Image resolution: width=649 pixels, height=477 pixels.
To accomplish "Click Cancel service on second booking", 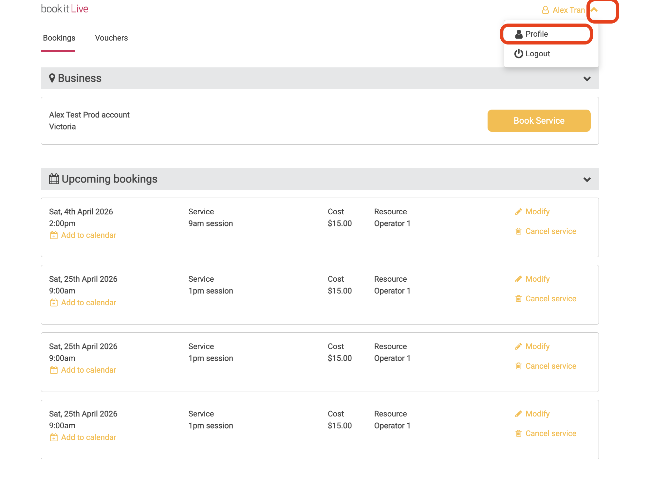I will [x=550, y=299].
